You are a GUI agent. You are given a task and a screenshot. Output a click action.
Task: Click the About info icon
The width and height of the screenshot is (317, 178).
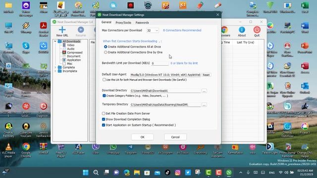[x=242, y=30]
